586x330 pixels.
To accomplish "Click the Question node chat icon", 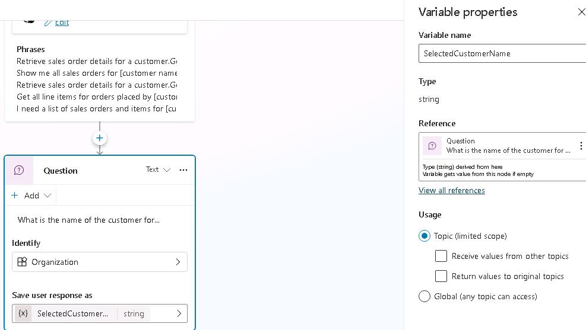I will click(x=19, y=171).
